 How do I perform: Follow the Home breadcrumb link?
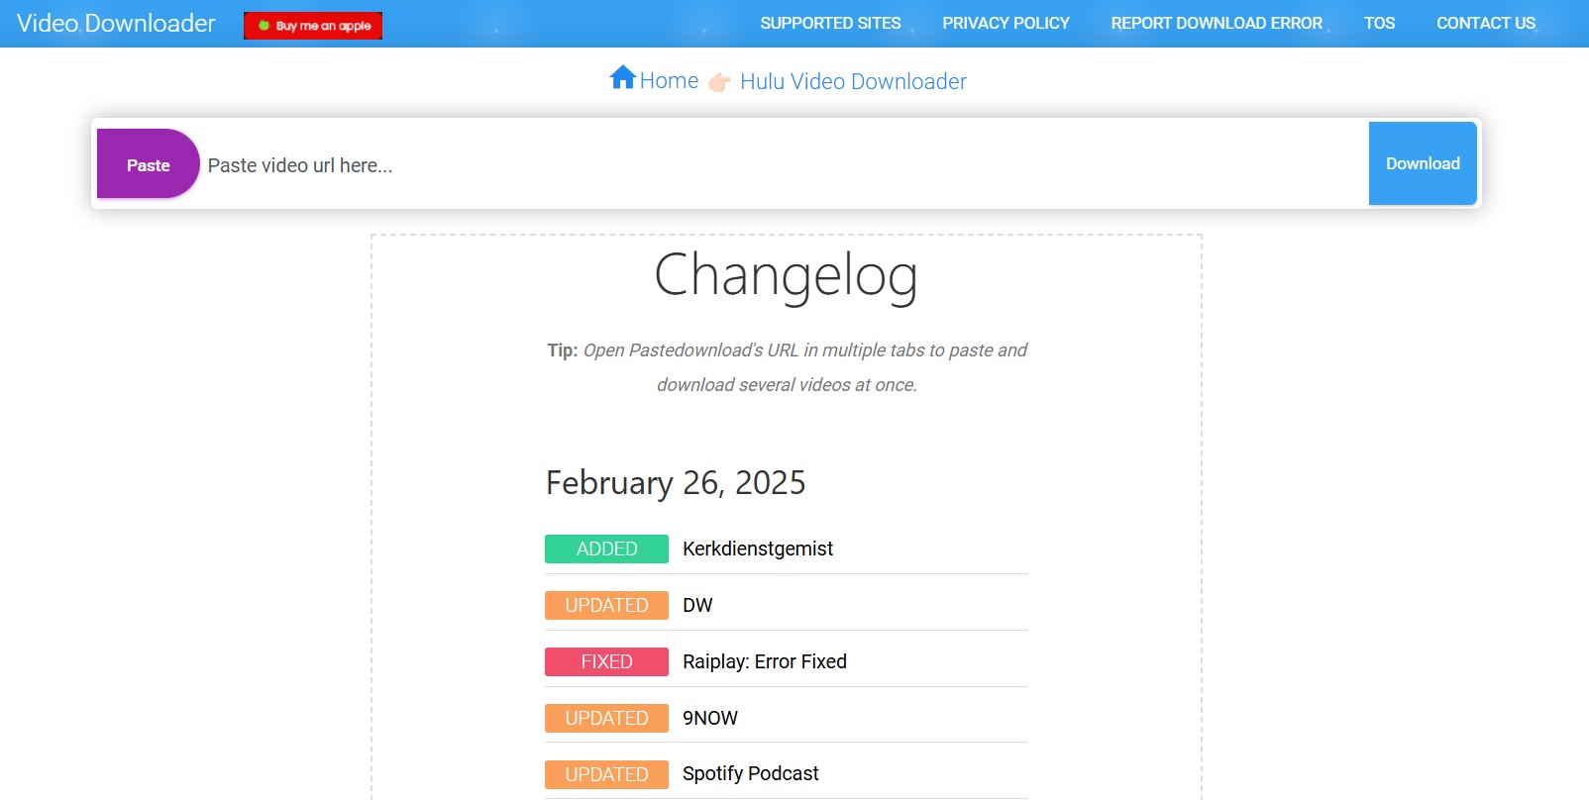coord(669,81)
